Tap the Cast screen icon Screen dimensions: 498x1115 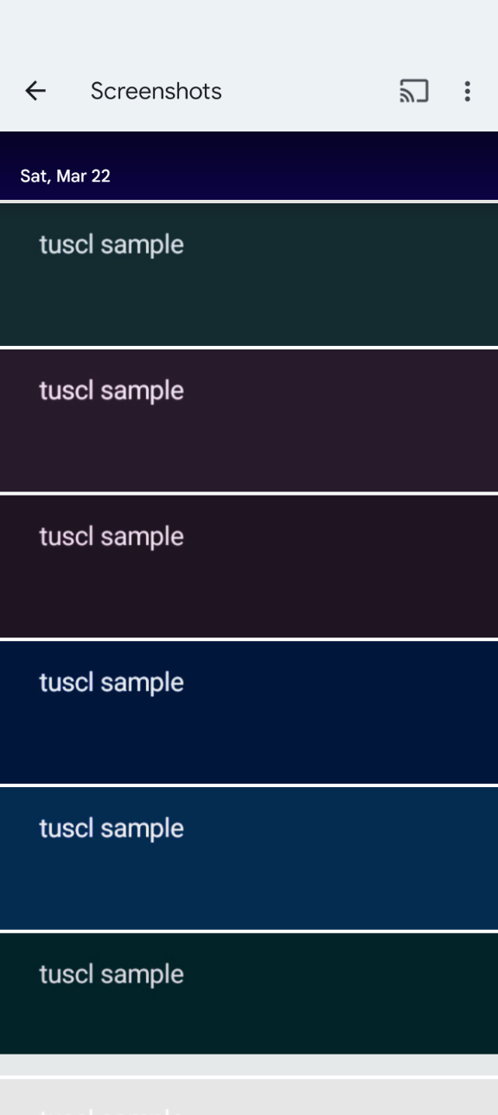point(414,91)
